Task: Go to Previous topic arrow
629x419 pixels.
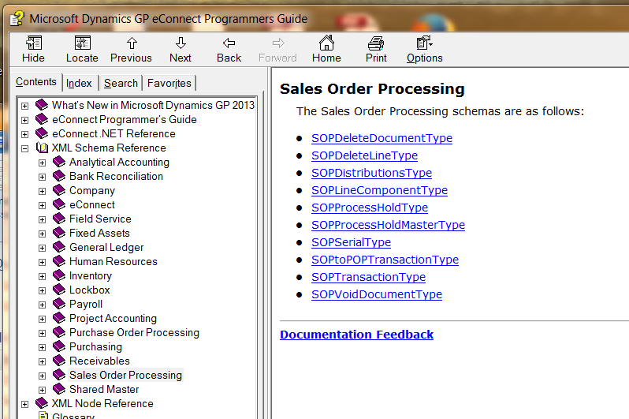Action: pos(132,43)
